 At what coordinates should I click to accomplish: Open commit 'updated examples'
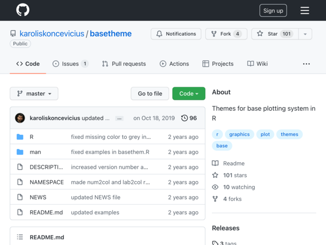tap(95, 212)
